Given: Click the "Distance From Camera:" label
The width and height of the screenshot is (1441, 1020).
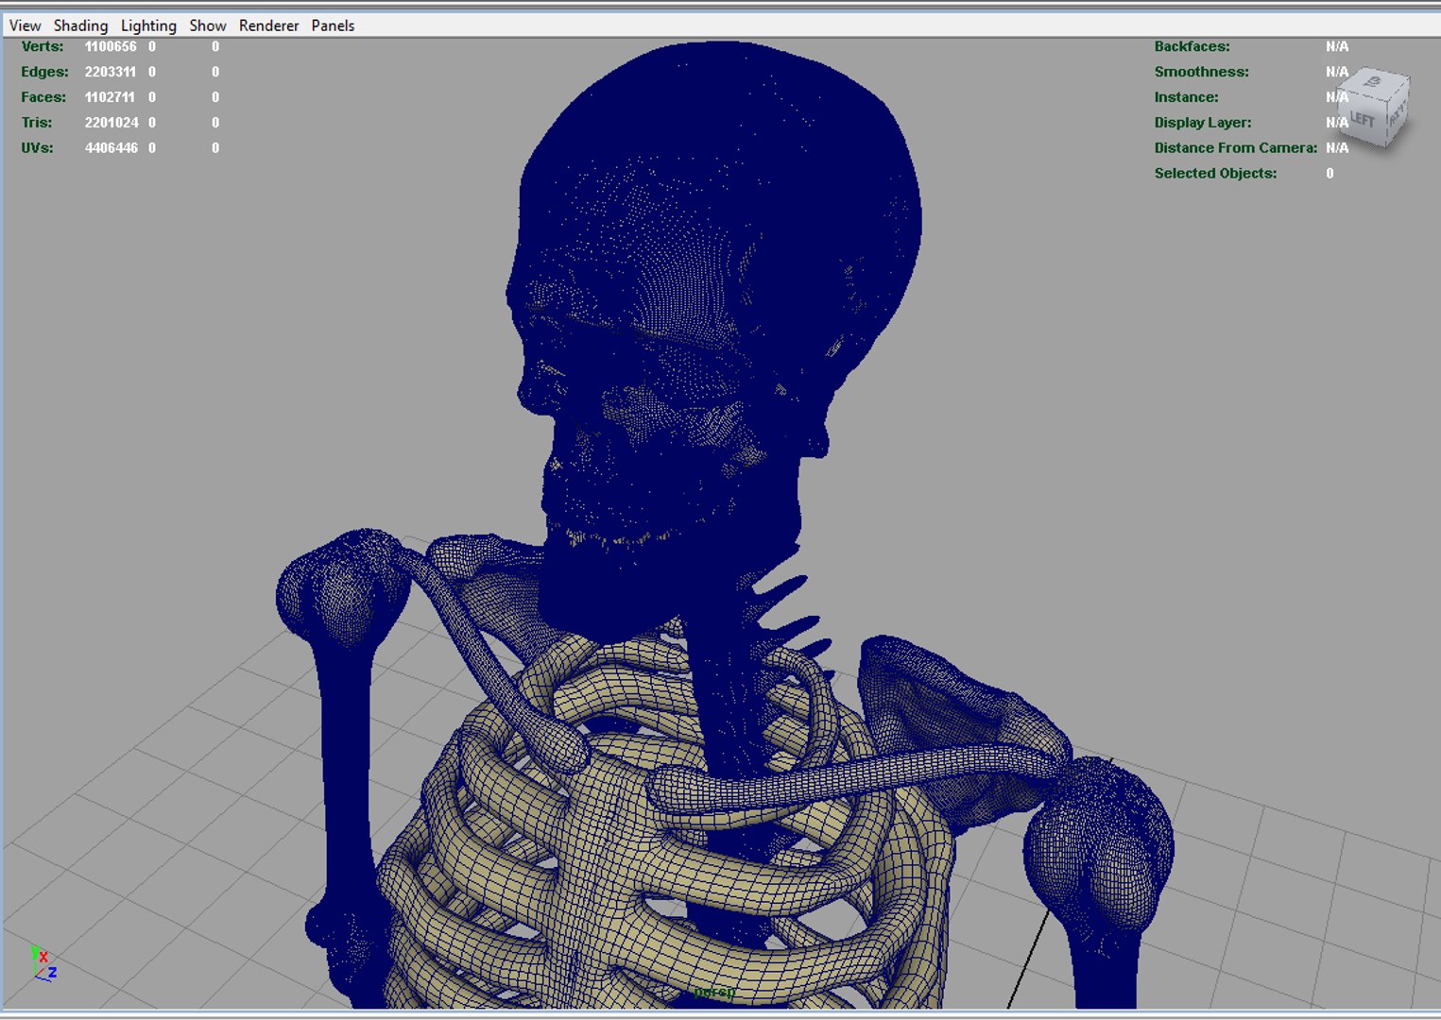Looking at the screenshot, I should pos(1236,148).
